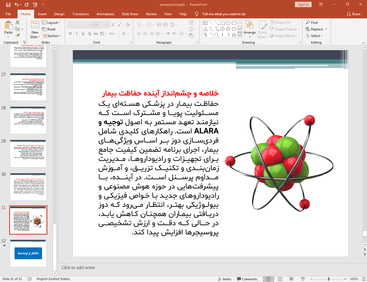
Task: Open the Section dropdown menu
Action: [52, 36]
